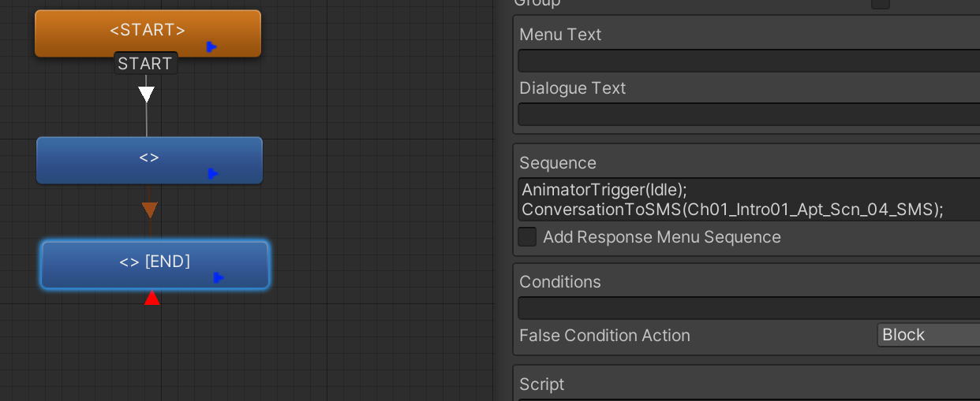Click the Add Response Menu Sequence label
The width and height of the screenshot is (980, 401).
click(x=662, y=237)
